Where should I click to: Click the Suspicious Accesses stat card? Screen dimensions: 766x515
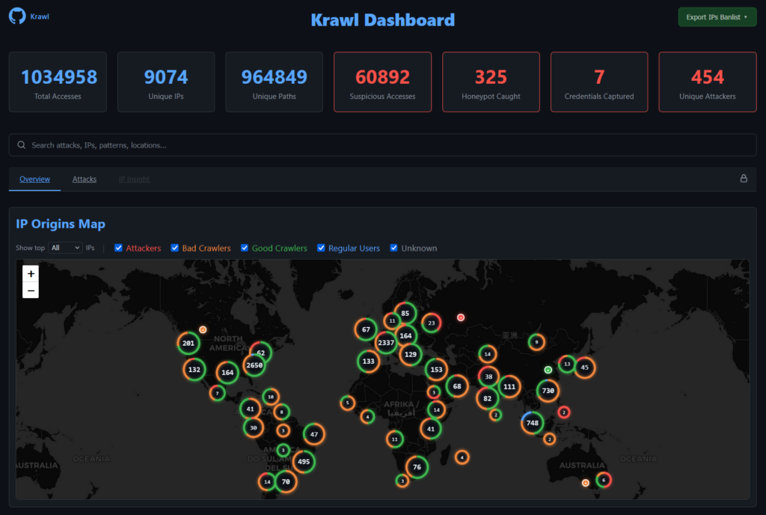coord(382,82)
